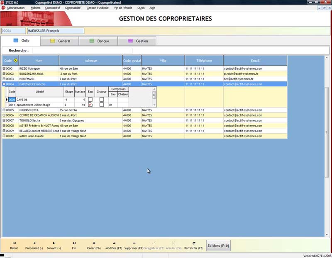Click the Editions (F10) button

(x=218, y=246)
